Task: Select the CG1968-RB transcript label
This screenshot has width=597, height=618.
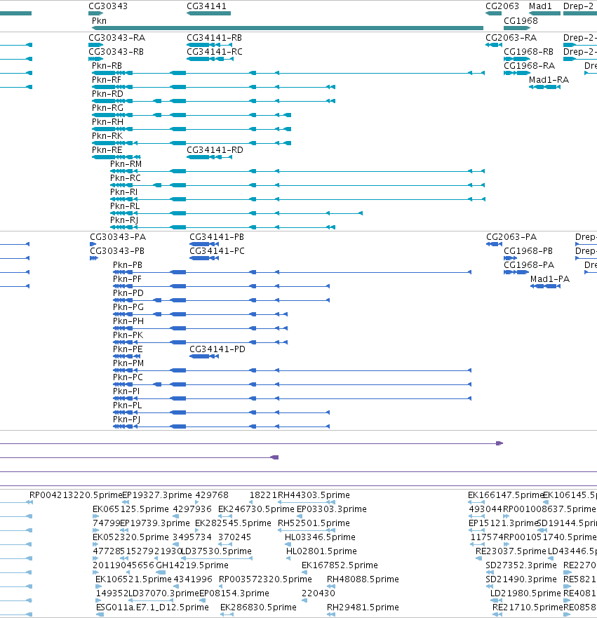Action: click(x=528, y=52)
